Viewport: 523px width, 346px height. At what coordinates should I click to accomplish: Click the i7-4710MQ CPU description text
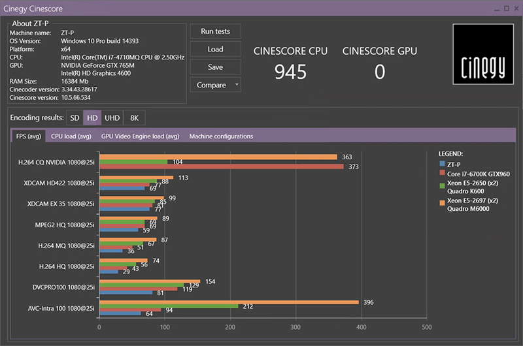coord(122,57)
